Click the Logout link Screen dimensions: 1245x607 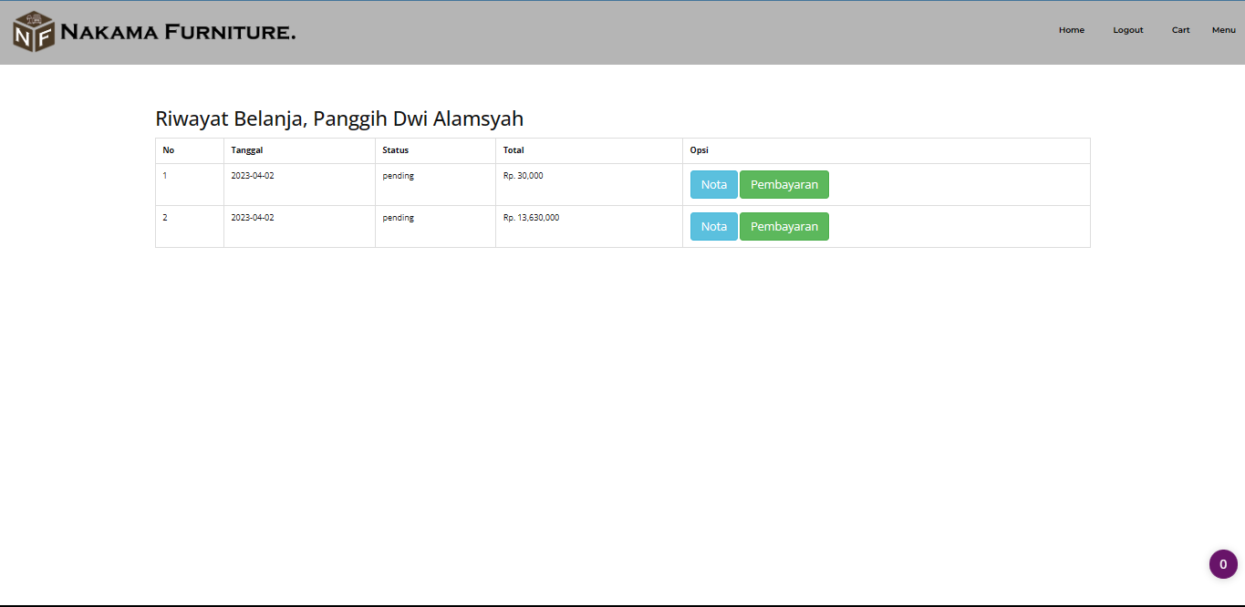tap(1127, 30)
